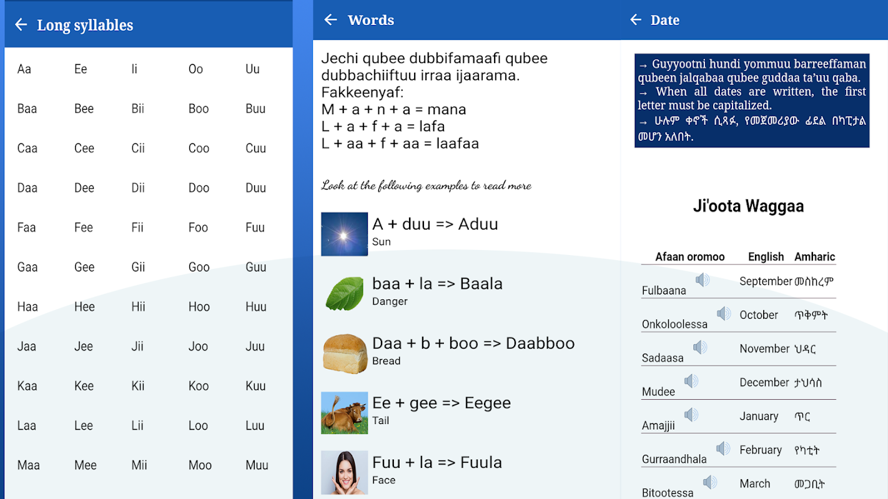Screen dimensions: 888x499
Task: Play pronunciation of Onkoloolessa
Action: click(724, 314)
